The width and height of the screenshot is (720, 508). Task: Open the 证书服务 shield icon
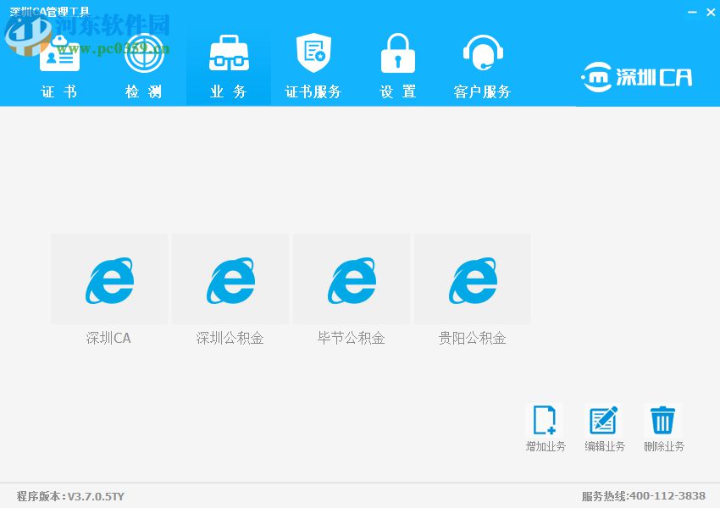coord(313,51)
